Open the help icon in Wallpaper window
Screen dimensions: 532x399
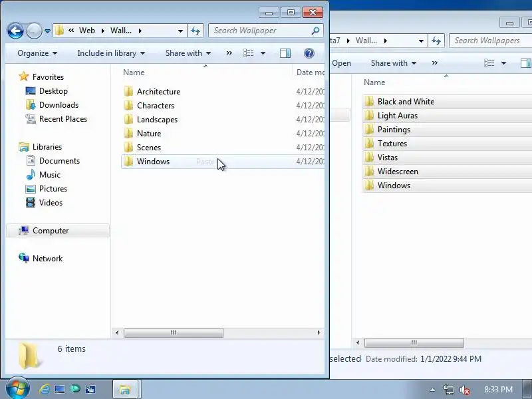pyautogui.click(x=309, y=53)
